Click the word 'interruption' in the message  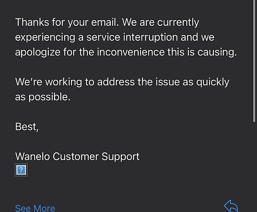click(150, 37)
